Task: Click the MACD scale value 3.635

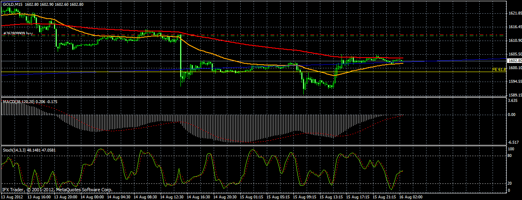Action: click(513, 101)
